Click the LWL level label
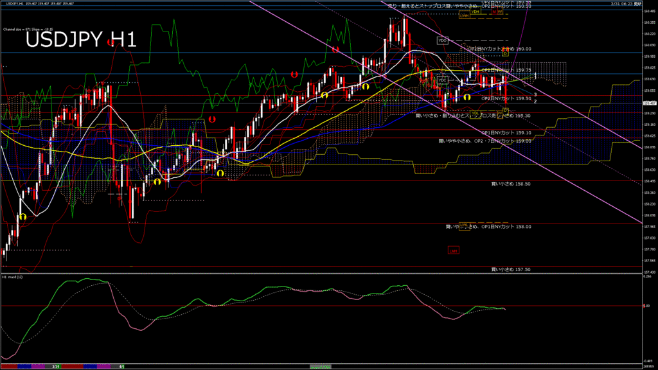Screen dimensions: 658x370 click(463, 225)
